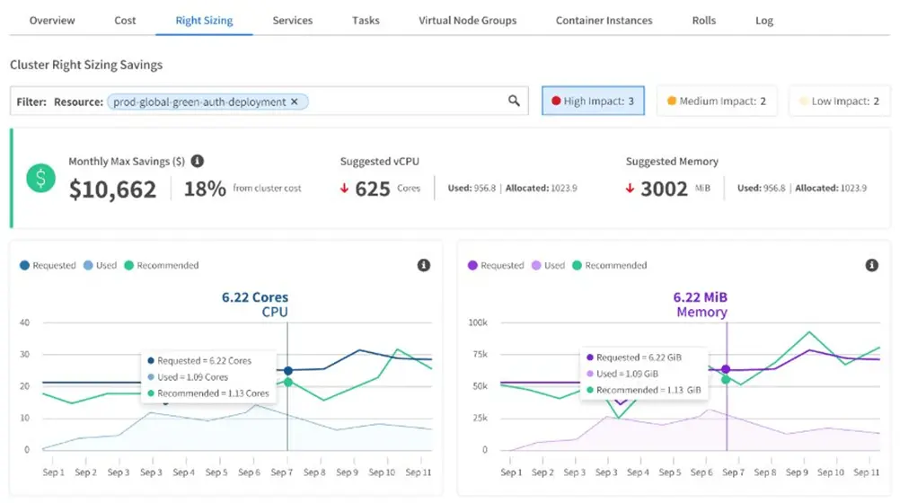Open the Services tab
Image resolution: width=917 pixels, height=503 pixels.
tap(293, 21)
